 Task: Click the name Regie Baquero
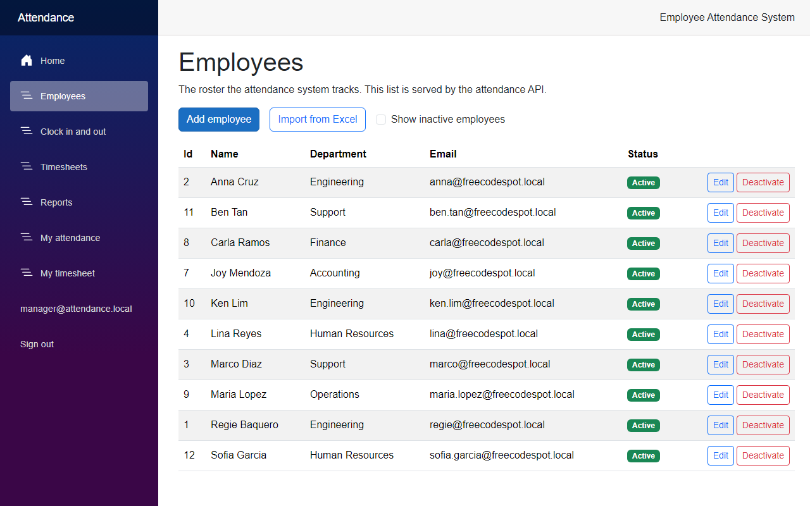[244, 425]
